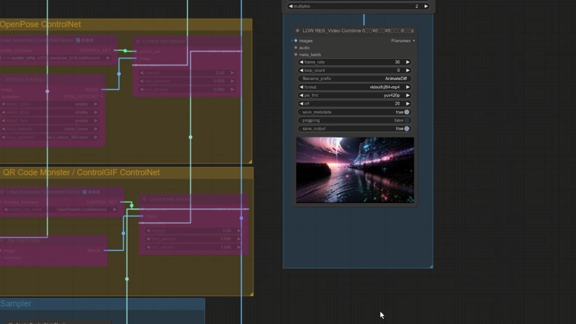
Task: Click the end_percent 1.000 field in QR Code group
Action: 194,247
